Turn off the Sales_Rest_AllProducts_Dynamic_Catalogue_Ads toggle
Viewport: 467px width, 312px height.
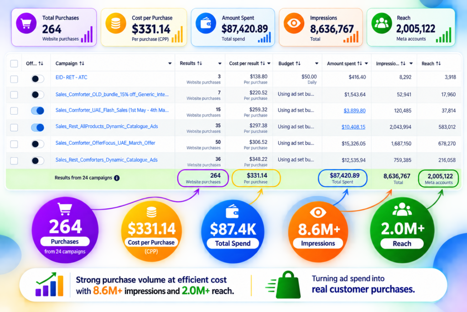(37, 127)
